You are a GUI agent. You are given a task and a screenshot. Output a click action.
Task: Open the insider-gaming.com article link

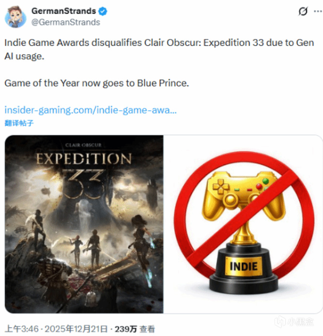click(91, 110)
